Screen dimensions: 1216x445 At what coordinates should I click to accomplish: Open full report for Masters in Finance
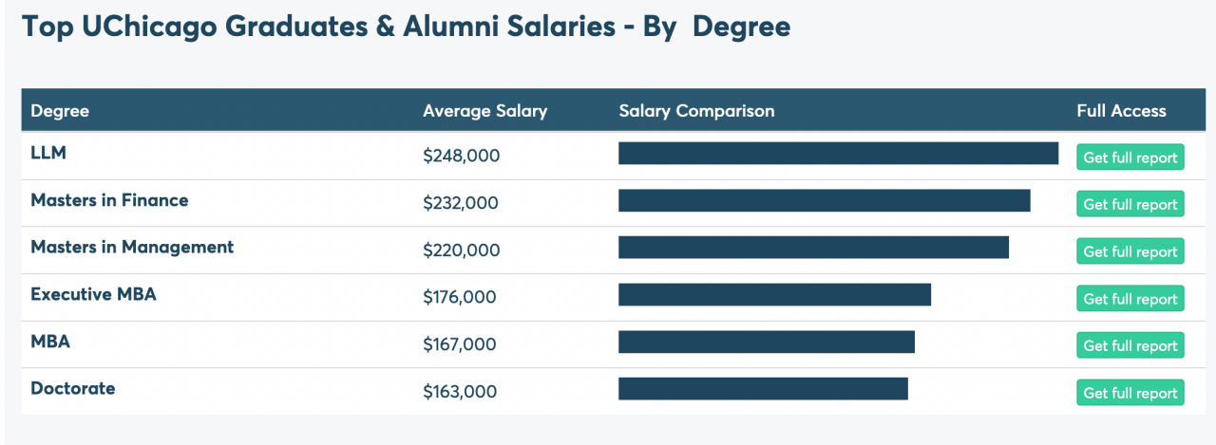(x=1130, y=204)
